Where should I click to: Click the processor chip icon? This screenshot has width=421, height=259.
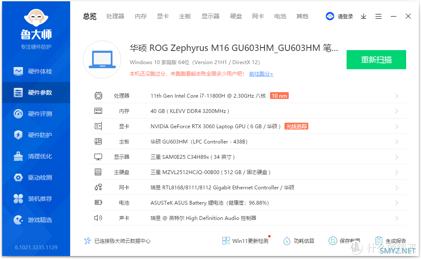coord(98,96)
